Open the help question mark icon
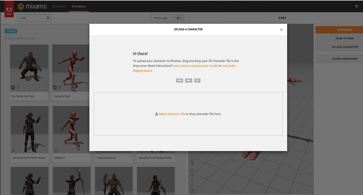Viewport: 363px width, 195px height. coord(356,6)
